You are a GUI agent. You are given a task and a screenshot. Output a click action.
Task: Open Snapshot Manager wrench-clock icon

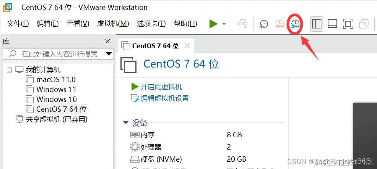coord(295,24)
